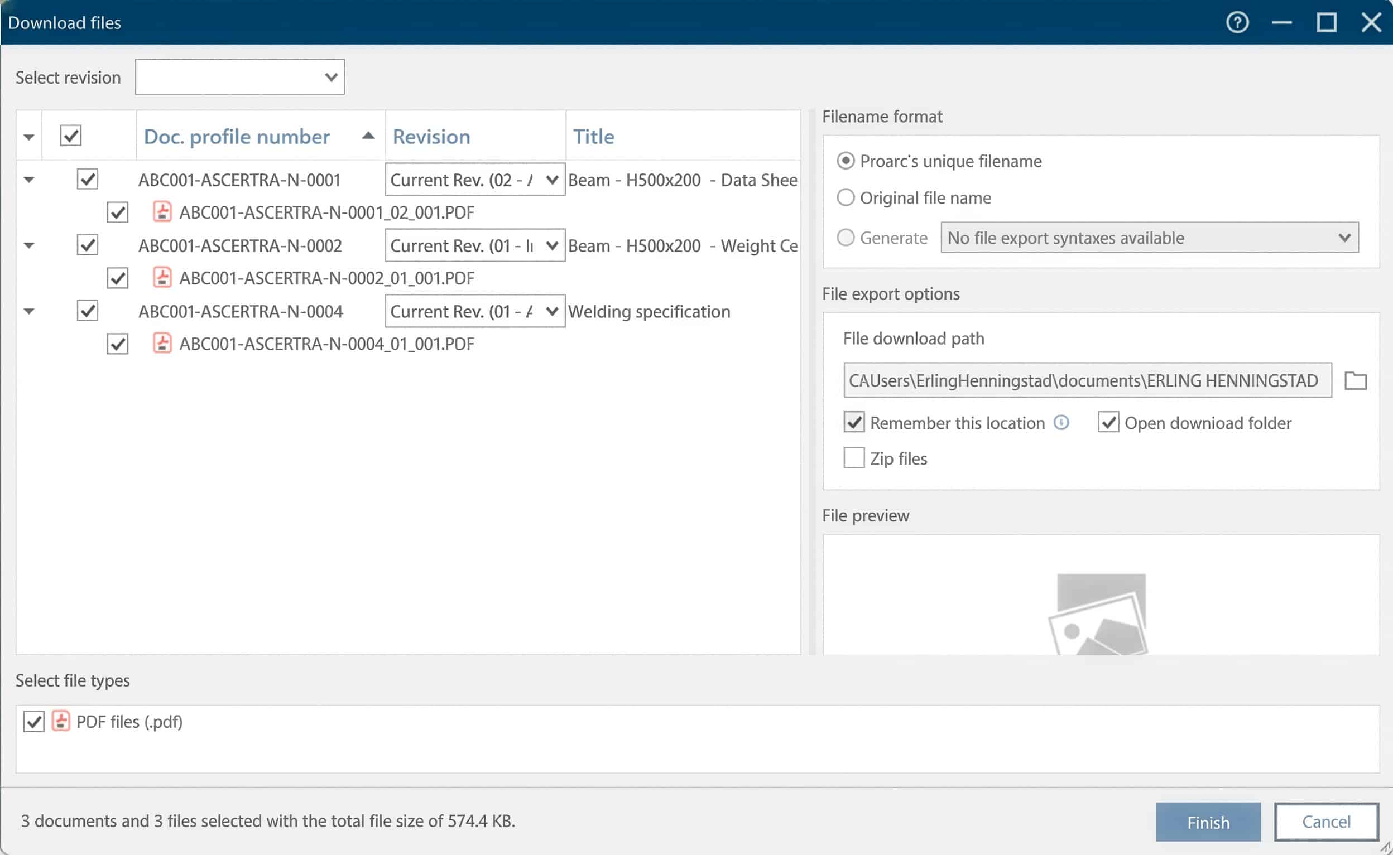Viewport: 1393px width, 855px height.
Task: Select file name ABC001-ASCERTRA-N-0004_01_001.PDF
Action: (326, 344)
